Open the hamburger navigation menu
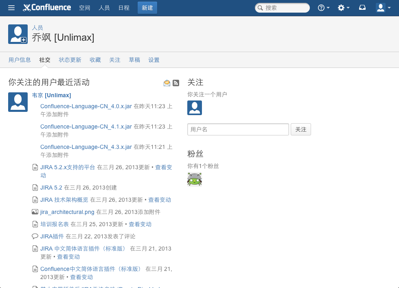The image size is (399, 288). point(11,7)
